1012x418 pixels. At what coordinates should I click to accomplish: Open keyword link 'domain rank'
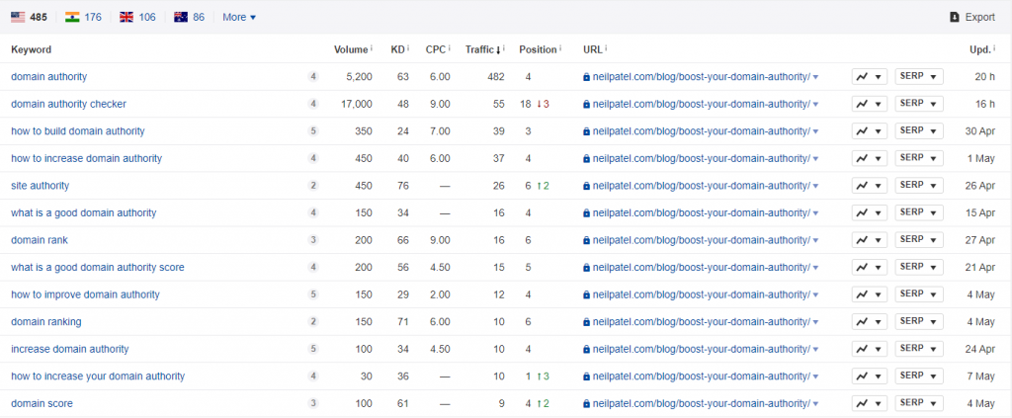click(40, 240)
